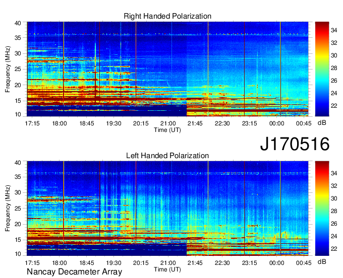Click the Left Handed Polarization spectrogram image

click(x=167, y=208)
